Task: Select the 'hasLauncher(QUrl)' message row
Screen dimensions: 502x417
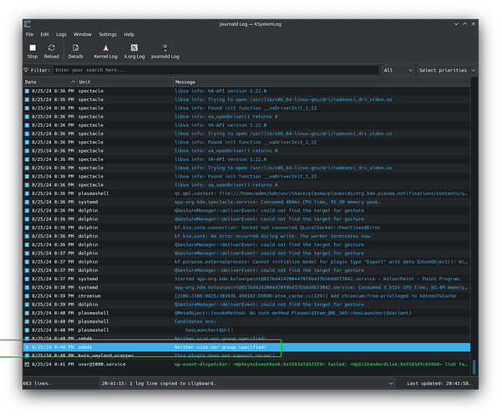Action: (247, 330)
